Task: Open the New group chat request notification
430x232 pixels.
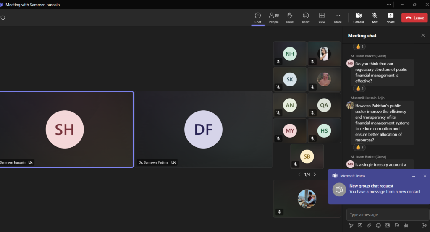Action: [379, 187]
